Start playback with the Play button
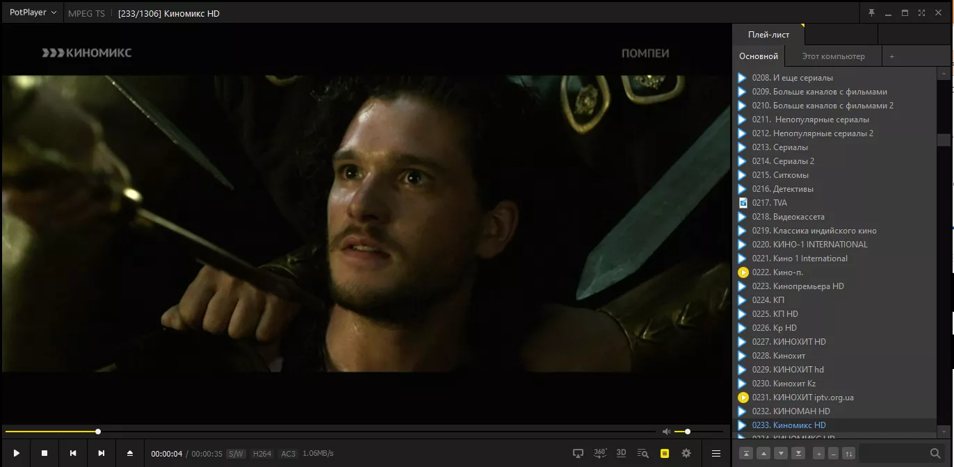 (x=16, y=453)
